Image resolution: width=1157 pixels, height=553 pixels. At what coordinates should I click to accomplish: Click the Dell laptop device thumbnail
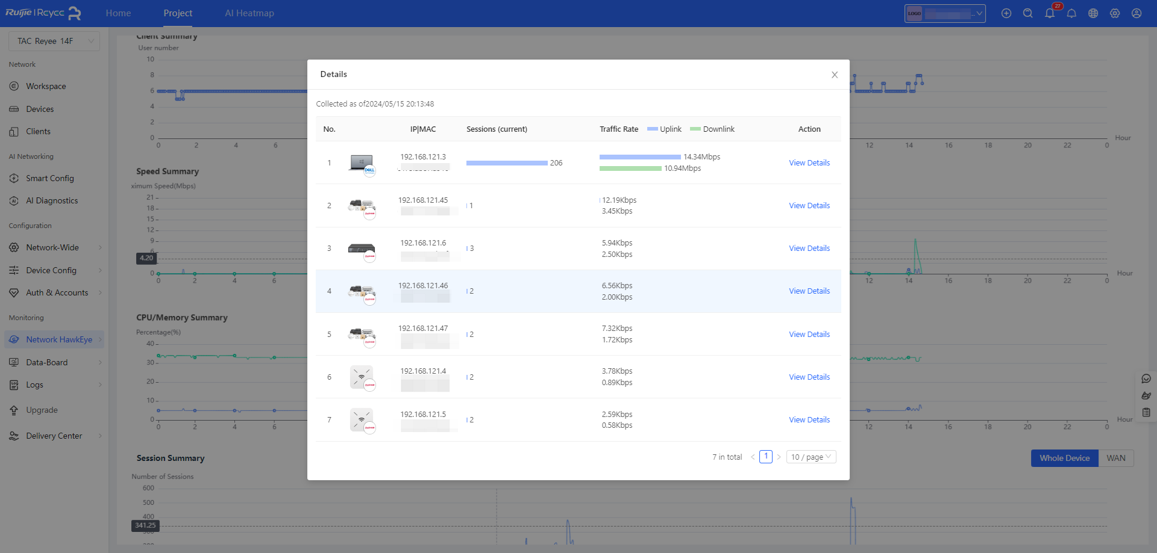coord(362,163)
